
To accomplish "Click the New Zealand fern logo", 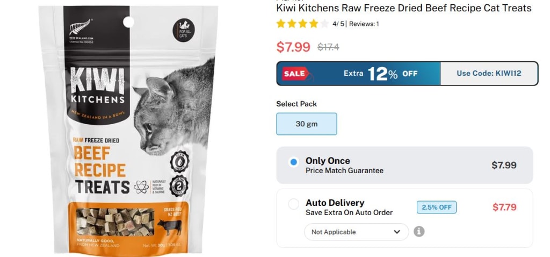I will 81,28.
